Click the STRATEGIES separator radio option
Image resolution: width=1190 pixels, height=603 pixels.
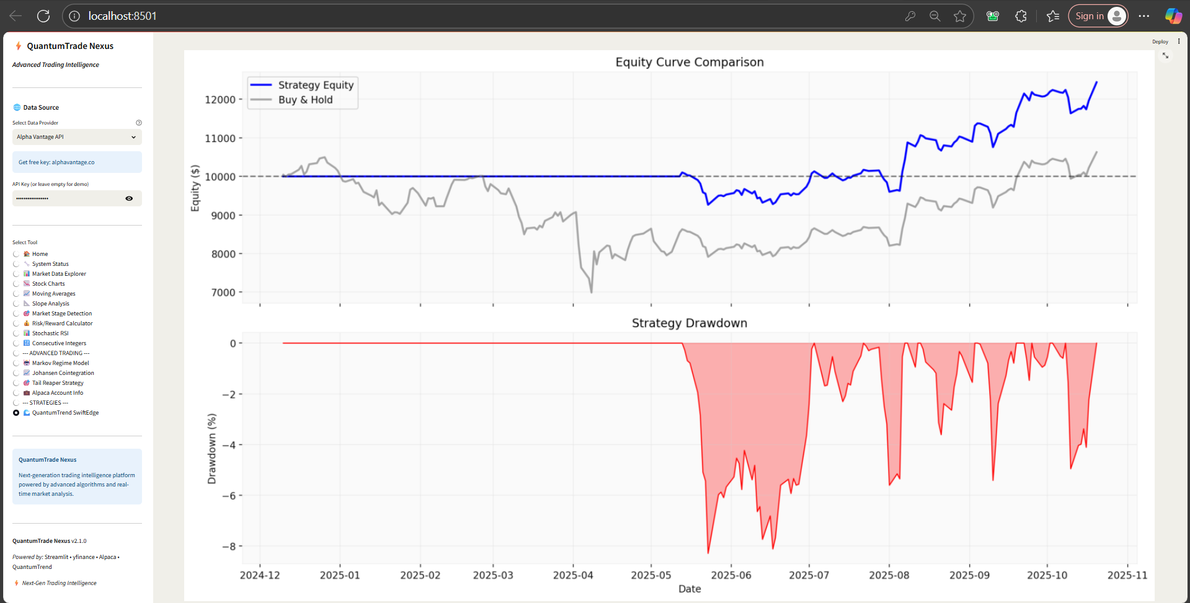coord(16,403)
